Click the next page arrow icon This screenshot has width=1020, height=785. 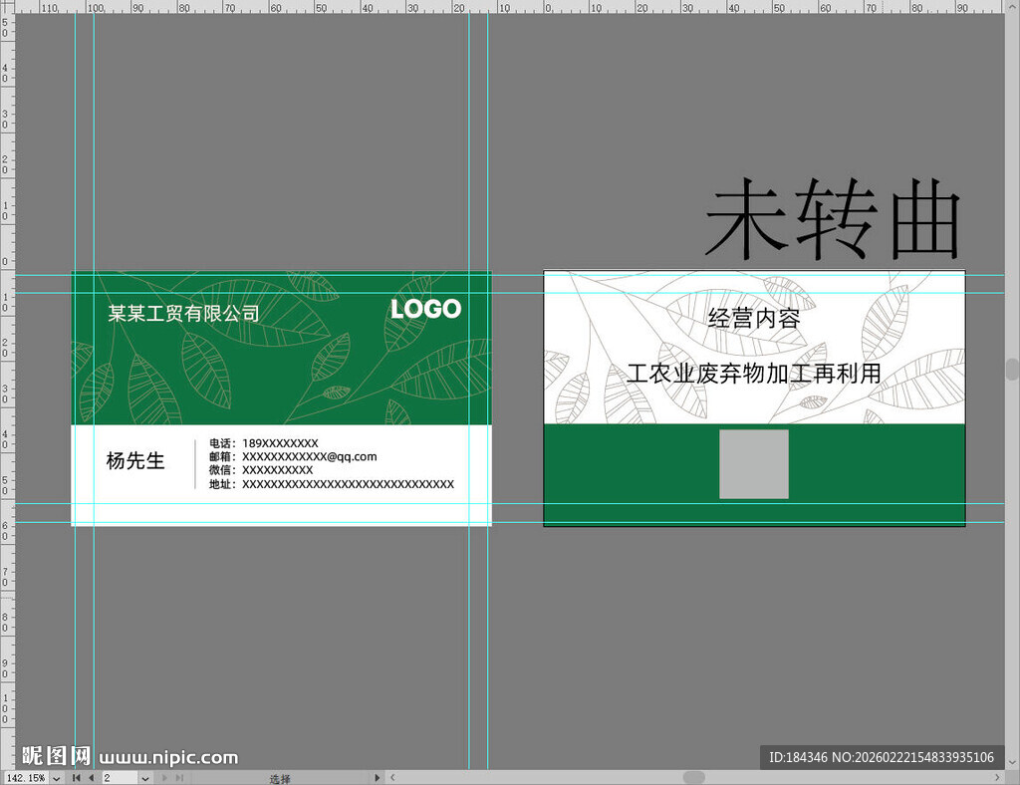163,778
